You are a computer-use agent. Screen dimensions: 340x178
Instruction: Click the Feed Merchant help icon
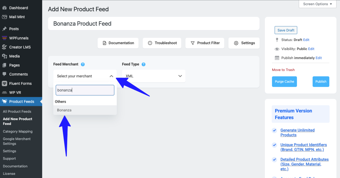point(83,64)
